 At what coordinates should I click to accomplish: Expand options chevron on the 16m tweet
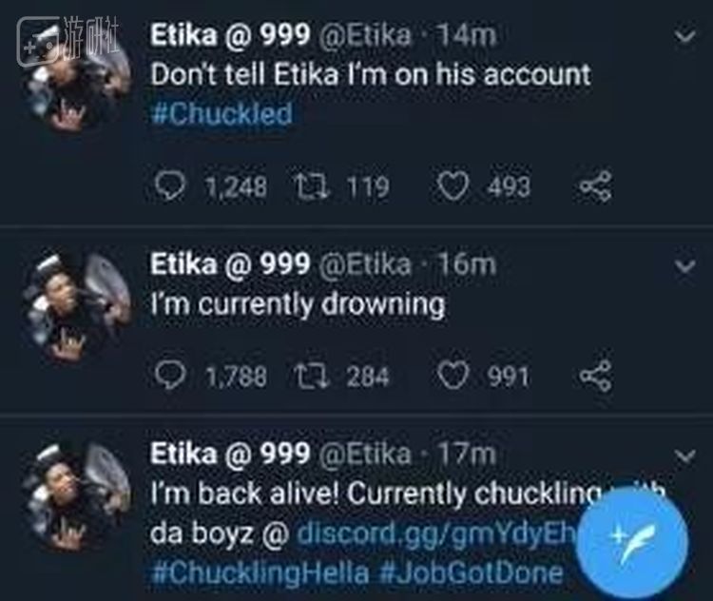click(684, 267)
